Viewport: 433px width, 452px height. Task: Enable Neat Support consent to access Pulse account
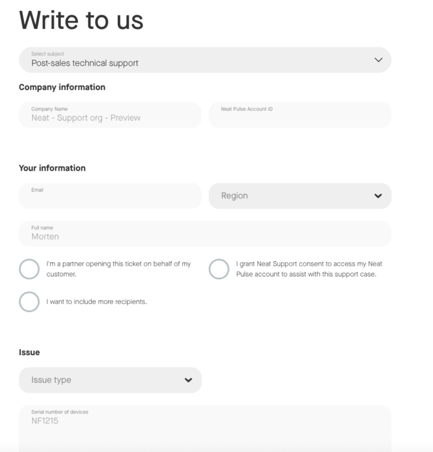click(x=220, y=269)
